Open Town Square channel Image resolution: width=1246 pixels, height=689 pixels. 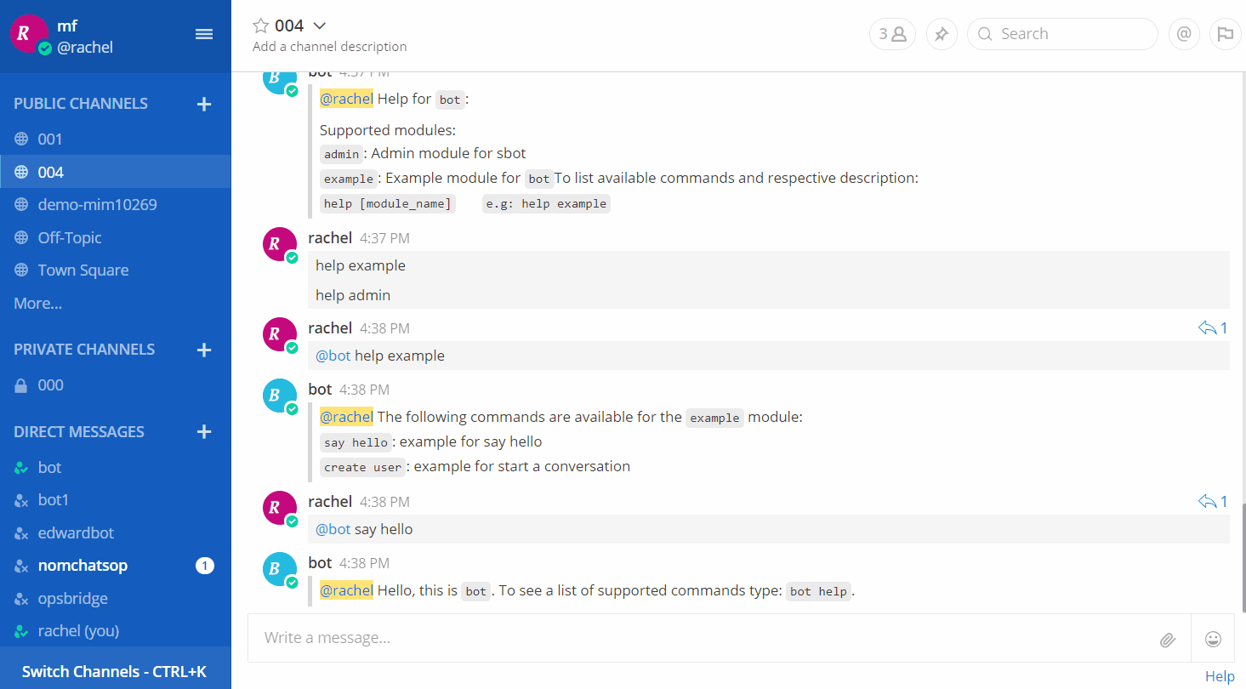pos(116,270)
